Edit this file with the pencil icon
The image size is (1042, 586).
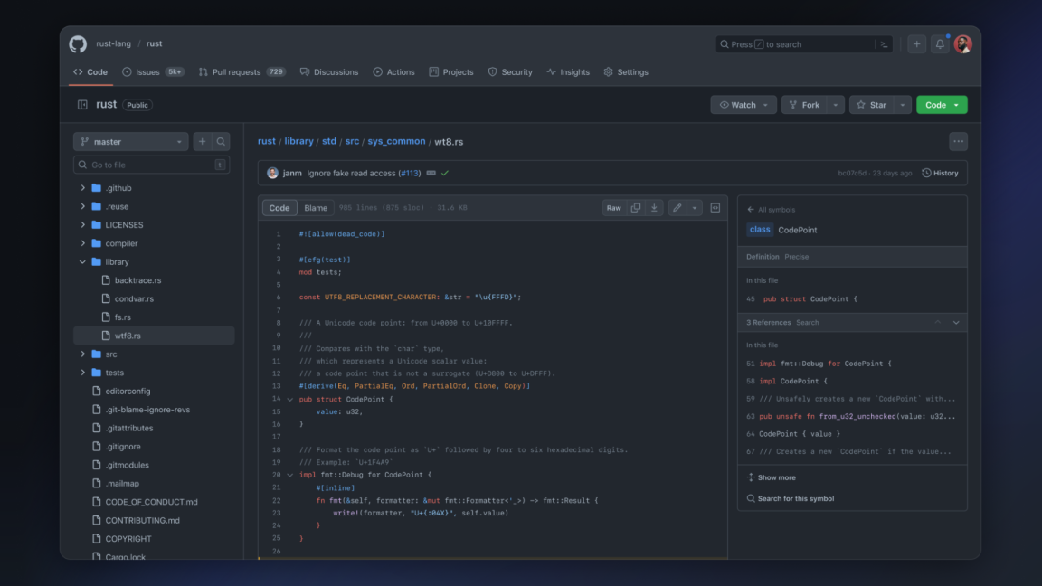point(676,207)
